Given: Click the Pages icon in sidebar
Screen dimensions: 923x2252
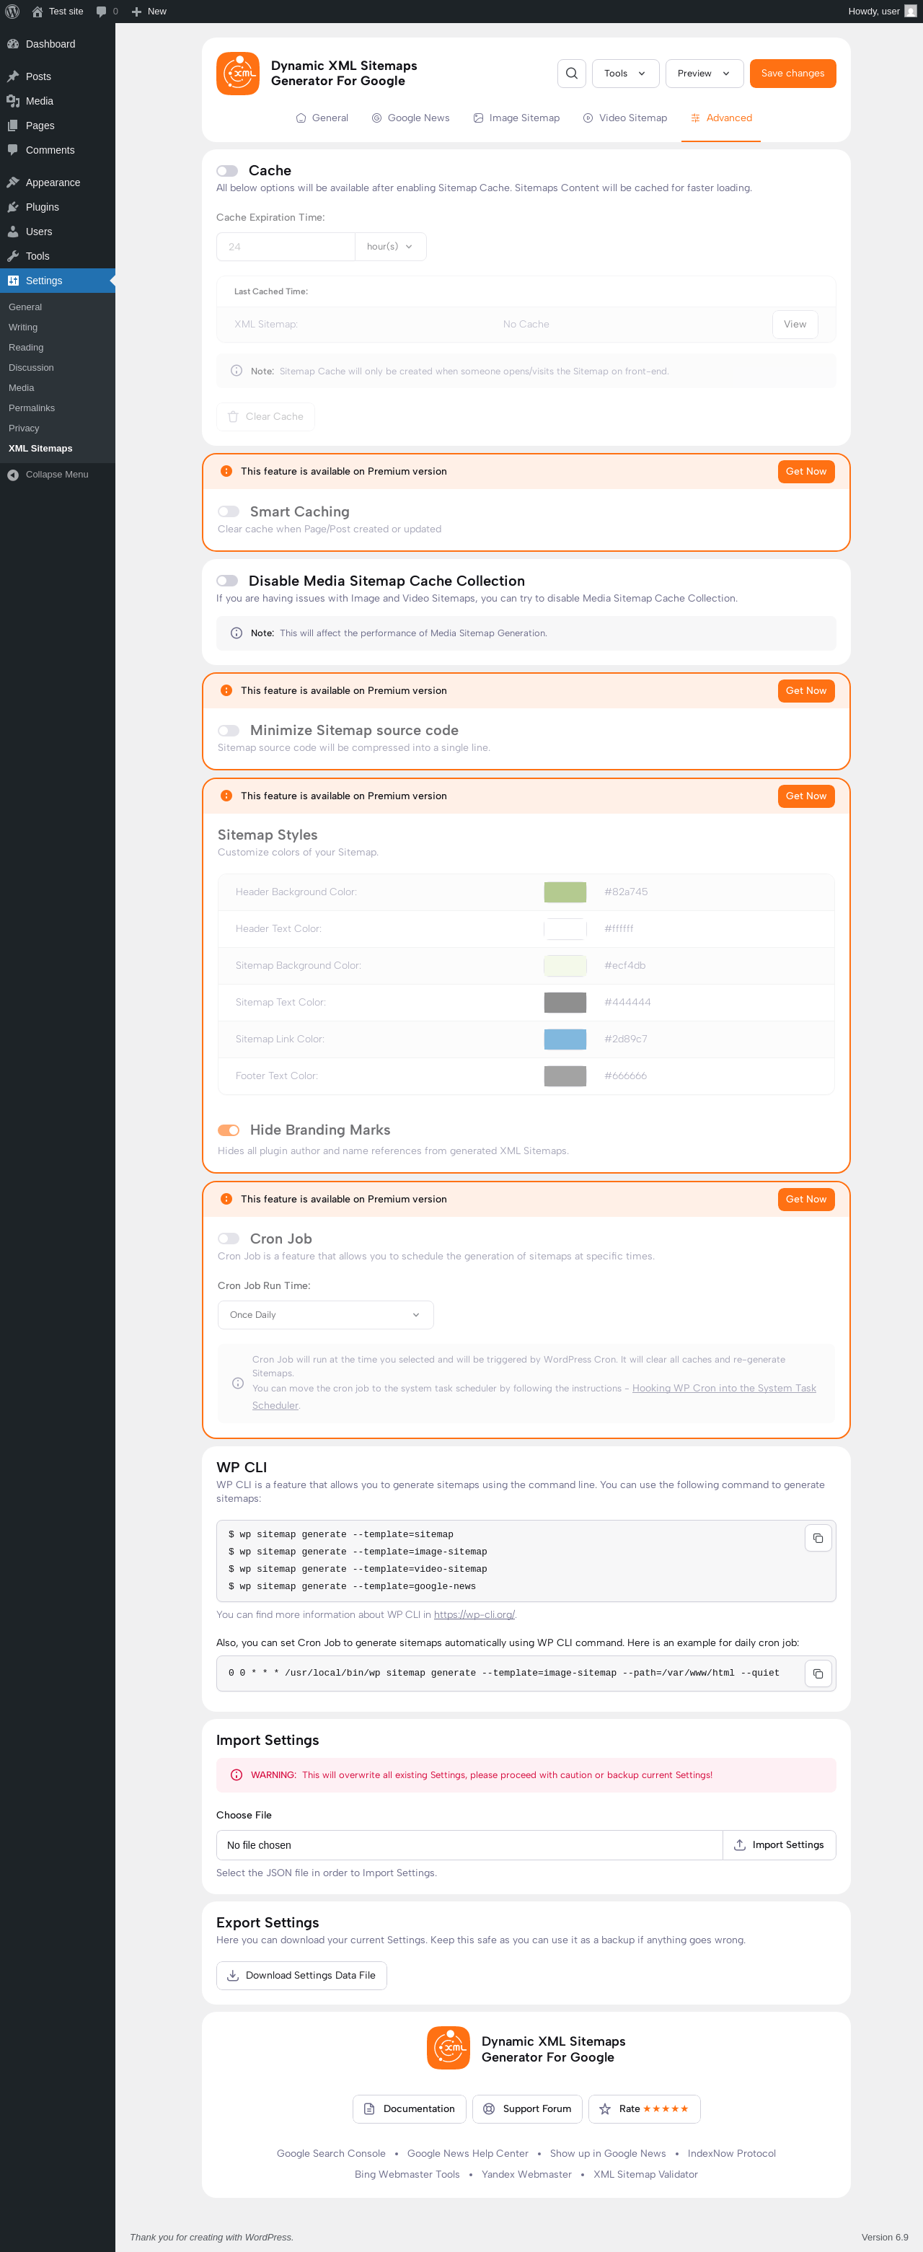Looking at the screenshot, I should pos(13,126).
